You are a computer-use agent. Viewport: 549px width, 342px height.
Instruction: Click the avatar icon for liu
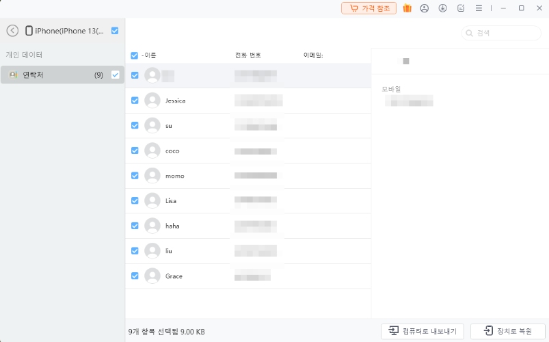tap(152, 251)
